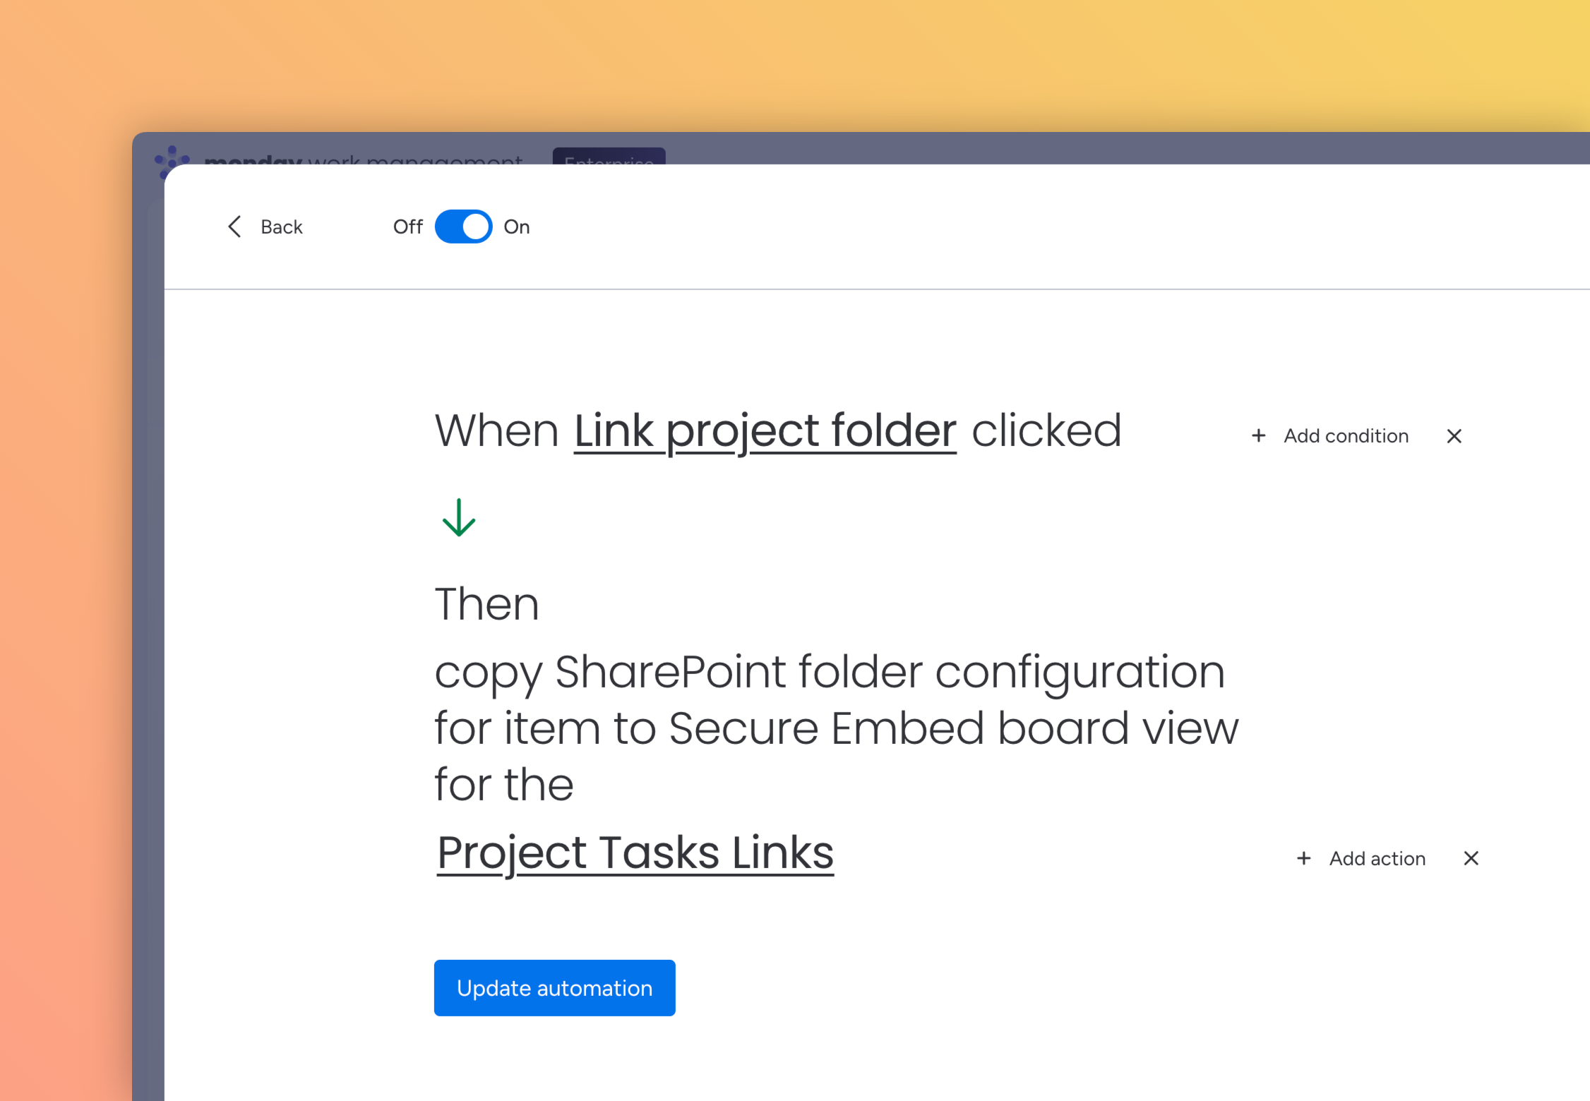
Task: Click the Add action text
Action: click(1377, 858)
